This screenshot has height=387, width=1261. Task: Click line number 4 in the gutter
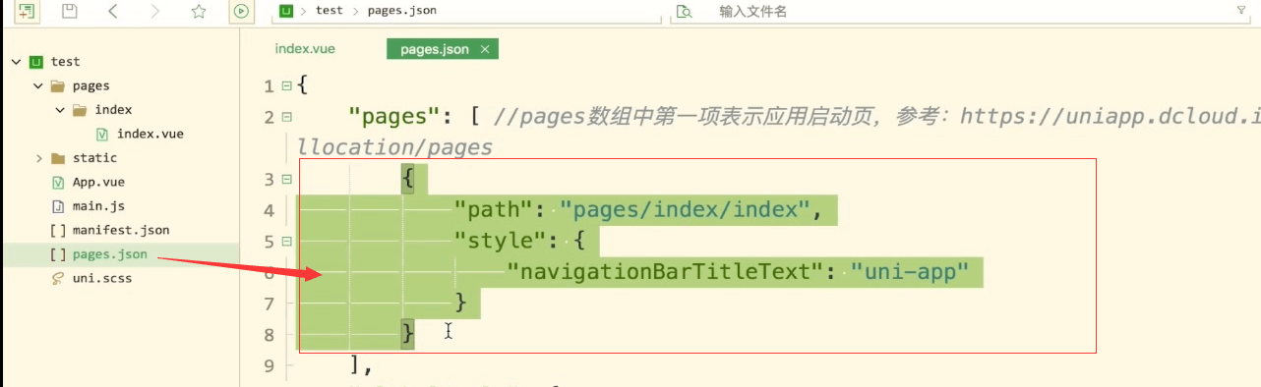270,210
